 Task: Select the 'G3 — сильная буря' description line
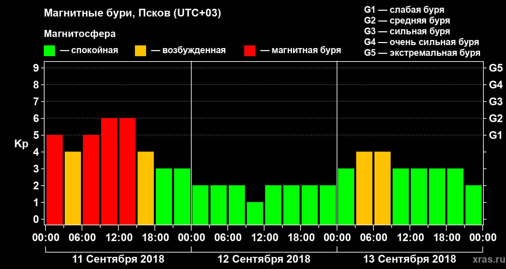[x=407, y=31]
